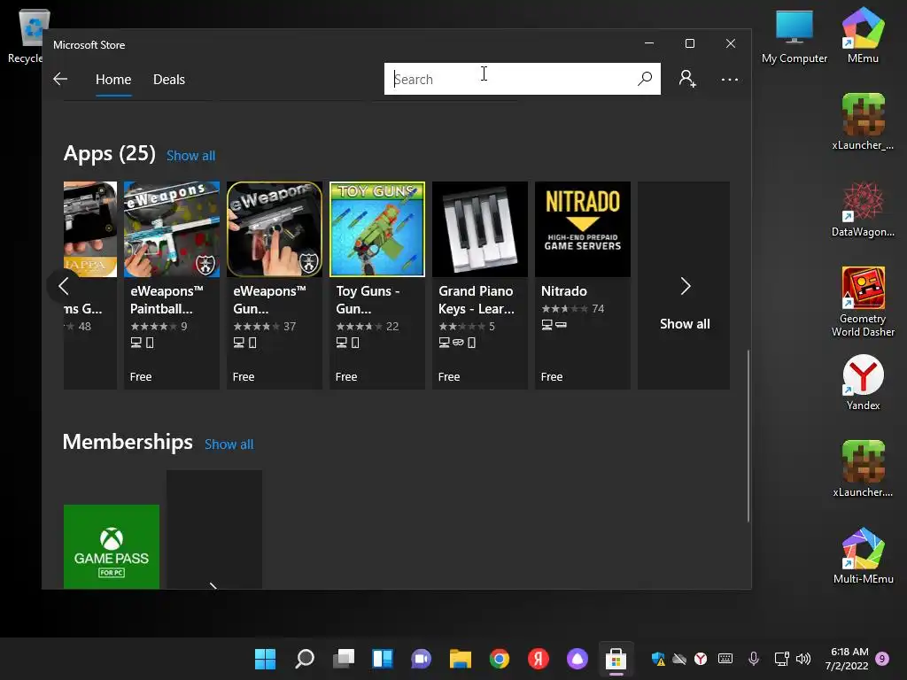
Task: Click the Microsoft Store taskbar icon
Action: click(x=616, y=659)
